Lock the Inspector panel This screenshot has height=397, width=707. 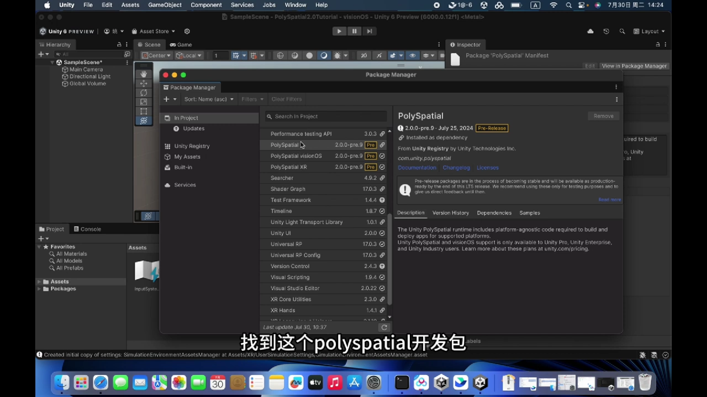pyautogui.click(x=657, y=45)
